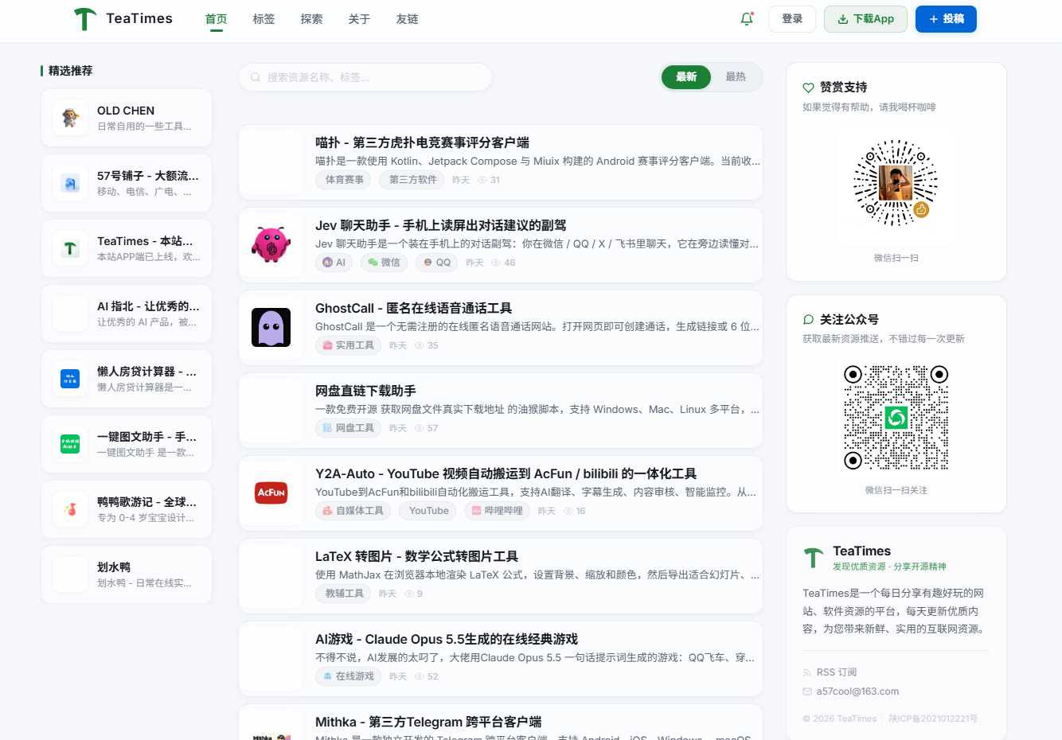Open the 关于 nav item
1062x740 pixels.
pyautogui.click(x=359, y=19)
